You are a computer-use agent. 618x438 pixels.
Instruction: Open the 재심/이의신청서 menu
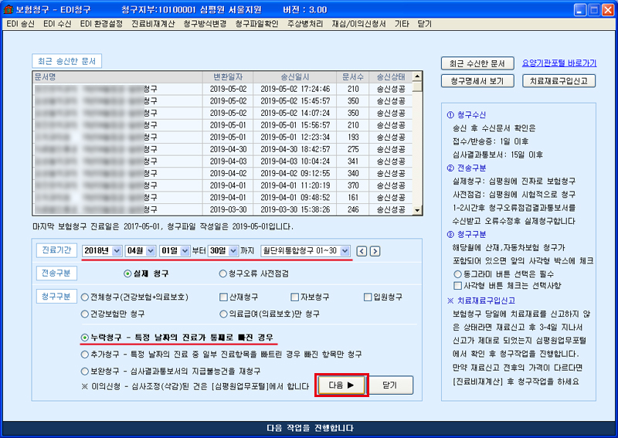pos(359,24)
